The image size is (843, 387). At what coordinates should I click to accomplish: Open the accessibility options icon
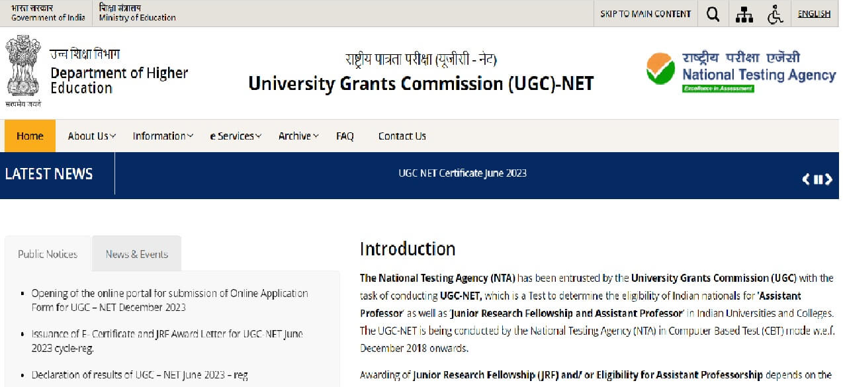tap(775, 13)
